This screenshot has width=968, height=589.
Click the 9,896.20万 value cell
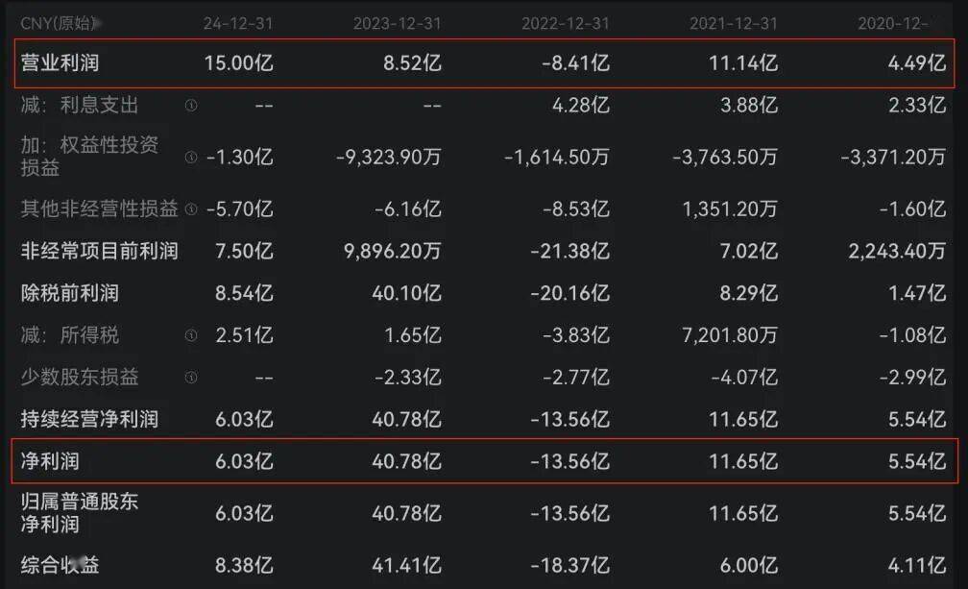pos(387,251)
